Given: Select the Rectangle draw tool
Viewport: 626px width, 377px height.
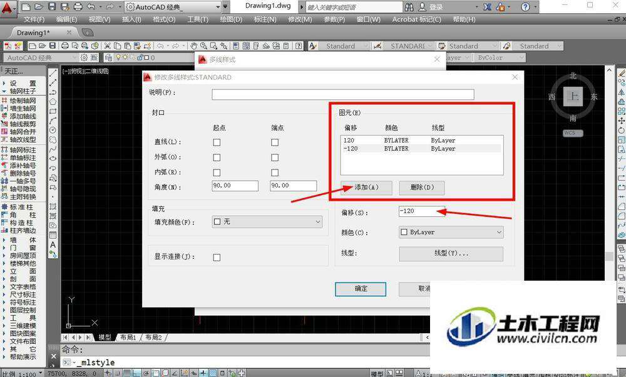Looking at the screenshot, I should [53, 111].
